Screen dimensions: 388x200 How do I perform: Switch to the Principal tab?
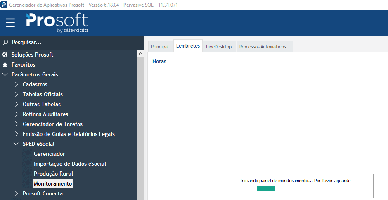[x=160, y=47]
